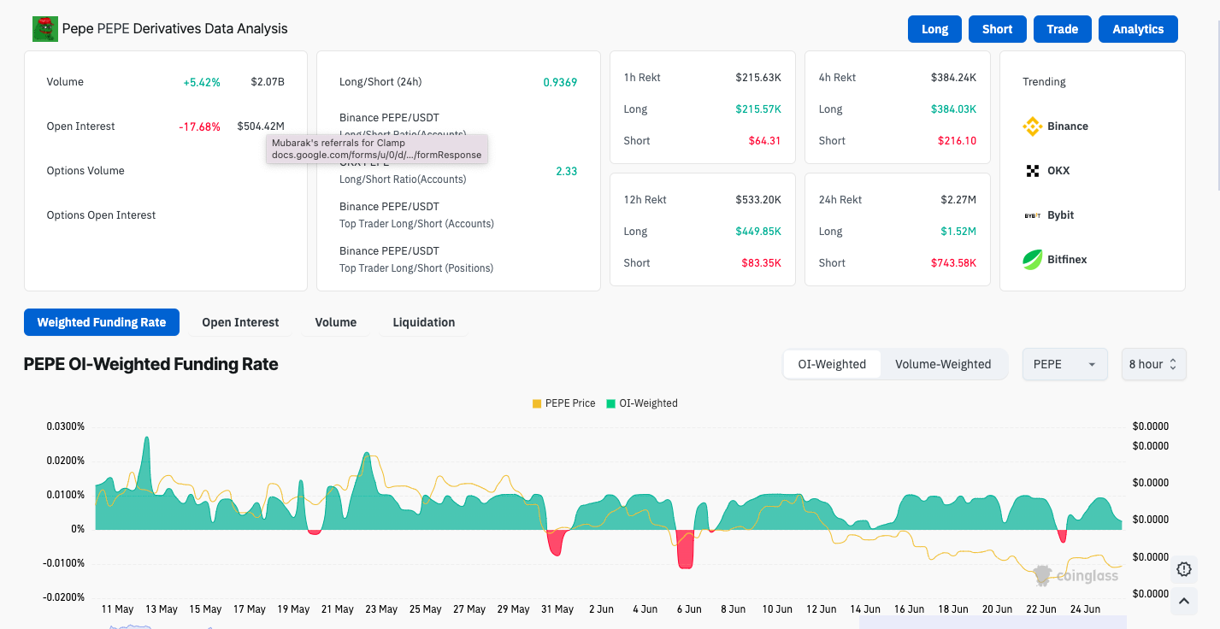Toggle OI-Weighted series in legend
This screenshot has width=1220, height=629.
click(x=642, y=403)
